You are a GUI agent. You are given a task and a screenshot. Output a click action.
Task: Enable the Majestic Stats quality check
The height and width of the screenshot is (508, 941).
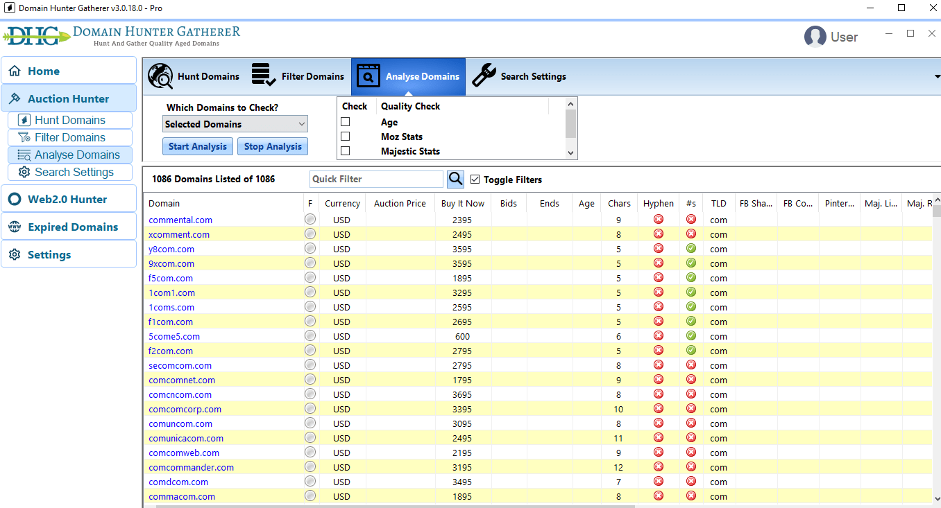click(345, 151)
